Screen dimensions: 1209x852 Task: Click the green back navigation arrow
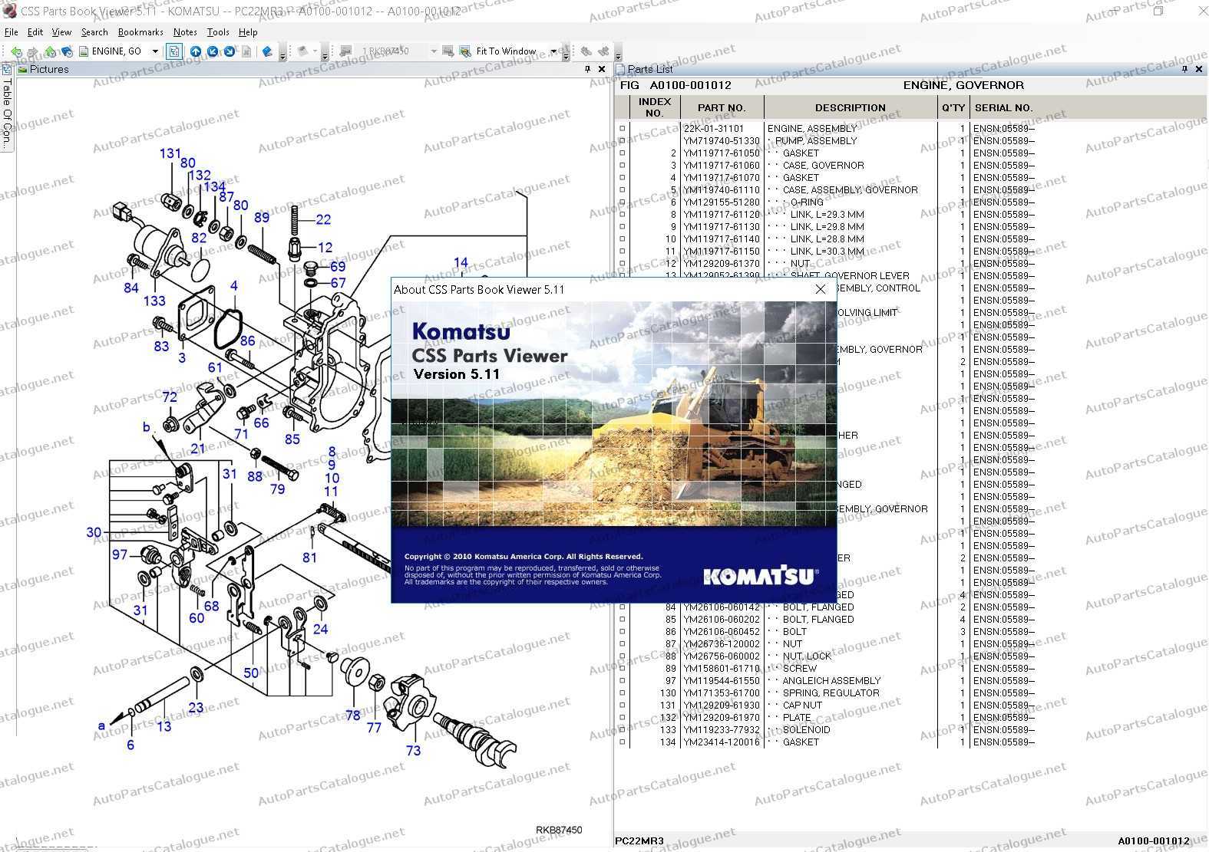click(x=16, y=51)
